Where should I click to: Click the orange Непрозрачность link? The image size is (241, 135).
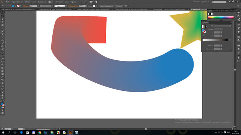73,6
